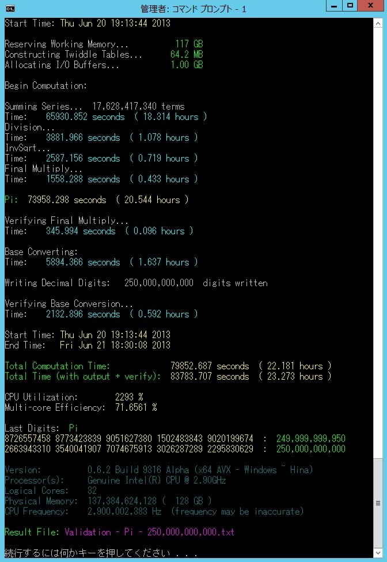Click the End Time timestamp line
Viewport: 387px width, 562px height.
tap(88, 345)
